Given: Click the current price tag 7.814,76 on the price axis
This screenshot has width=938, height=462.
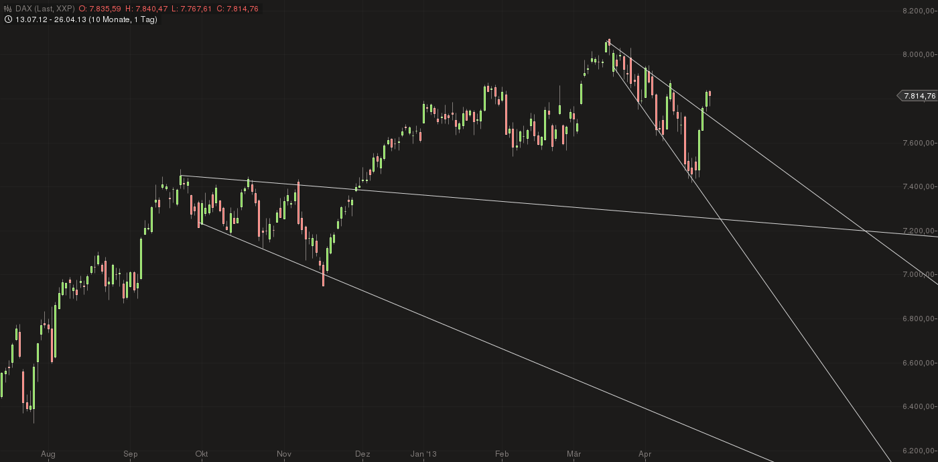Looking at the screenshot, I should point(919,96).
